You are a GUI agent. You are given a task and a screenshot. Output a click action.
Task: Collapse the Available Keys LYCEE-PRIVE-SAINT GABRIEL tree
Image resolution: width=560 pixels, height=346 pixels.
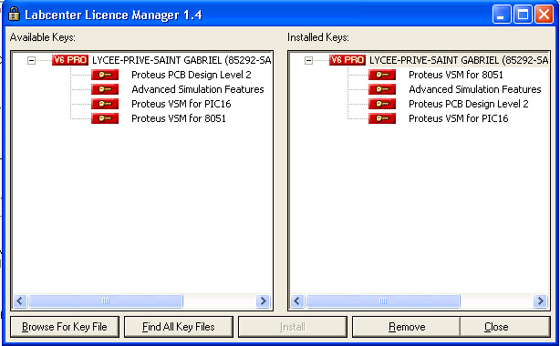[x=31, y=60]
